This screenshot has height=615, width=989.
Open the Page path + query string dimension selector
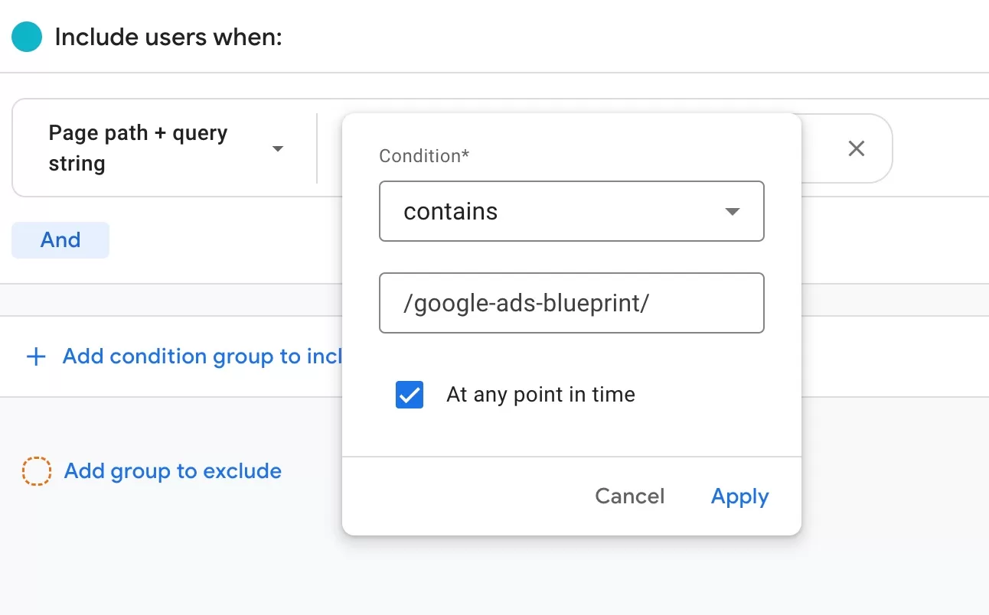pyautogui.click(x=166, y=148)
